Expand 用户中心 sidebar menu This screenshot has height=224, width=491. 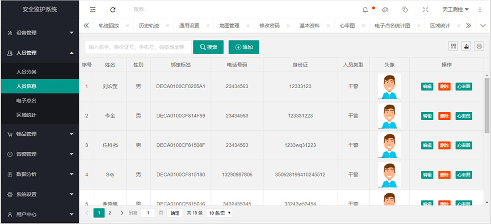point(40,214)
